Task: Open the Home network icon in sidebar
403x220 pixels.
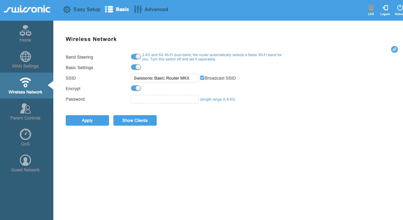Action: click(x=25, y=31)
